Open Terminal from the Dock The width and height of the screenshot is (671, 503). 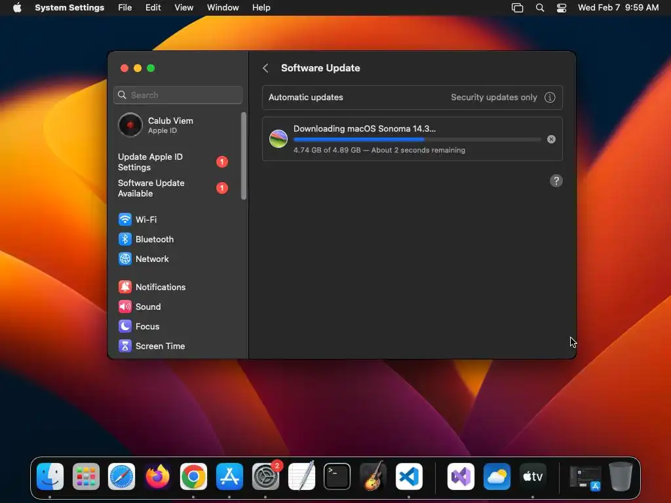(337, 476)
